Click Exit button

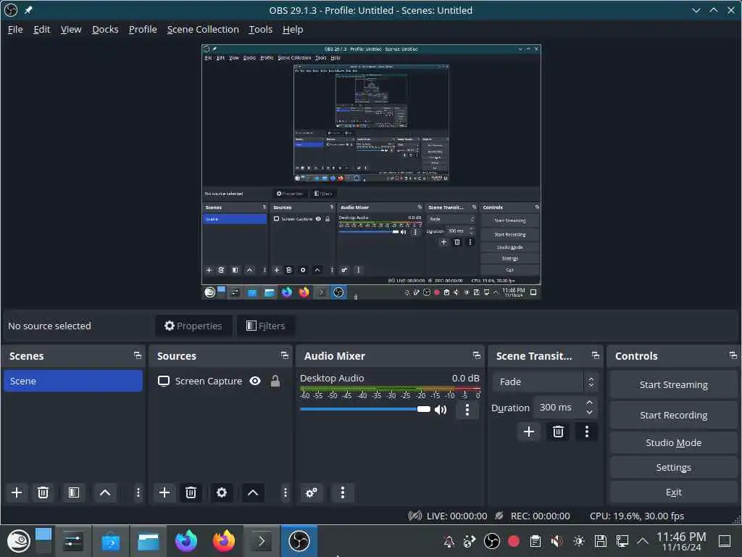(673, 492)
